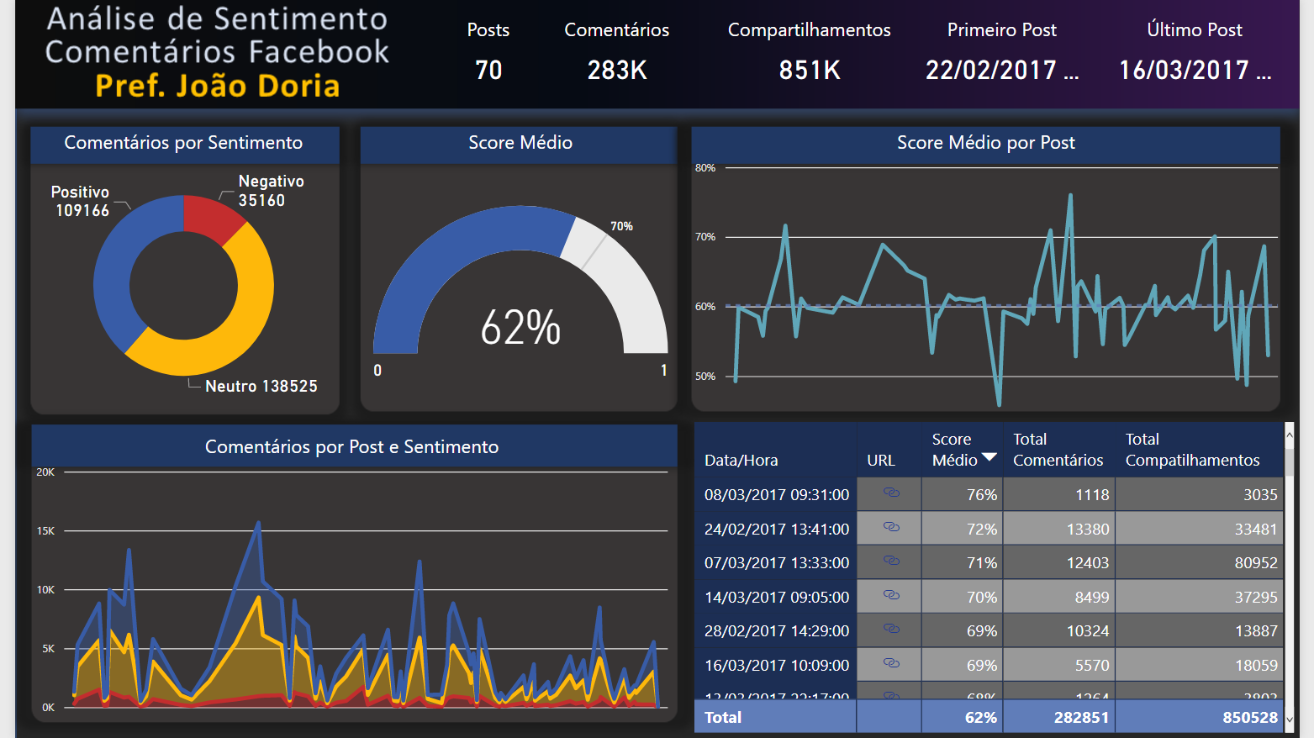The image size is (1314, 738).
Task: Select the Comentários card value 283K
Action: [617, 70]
